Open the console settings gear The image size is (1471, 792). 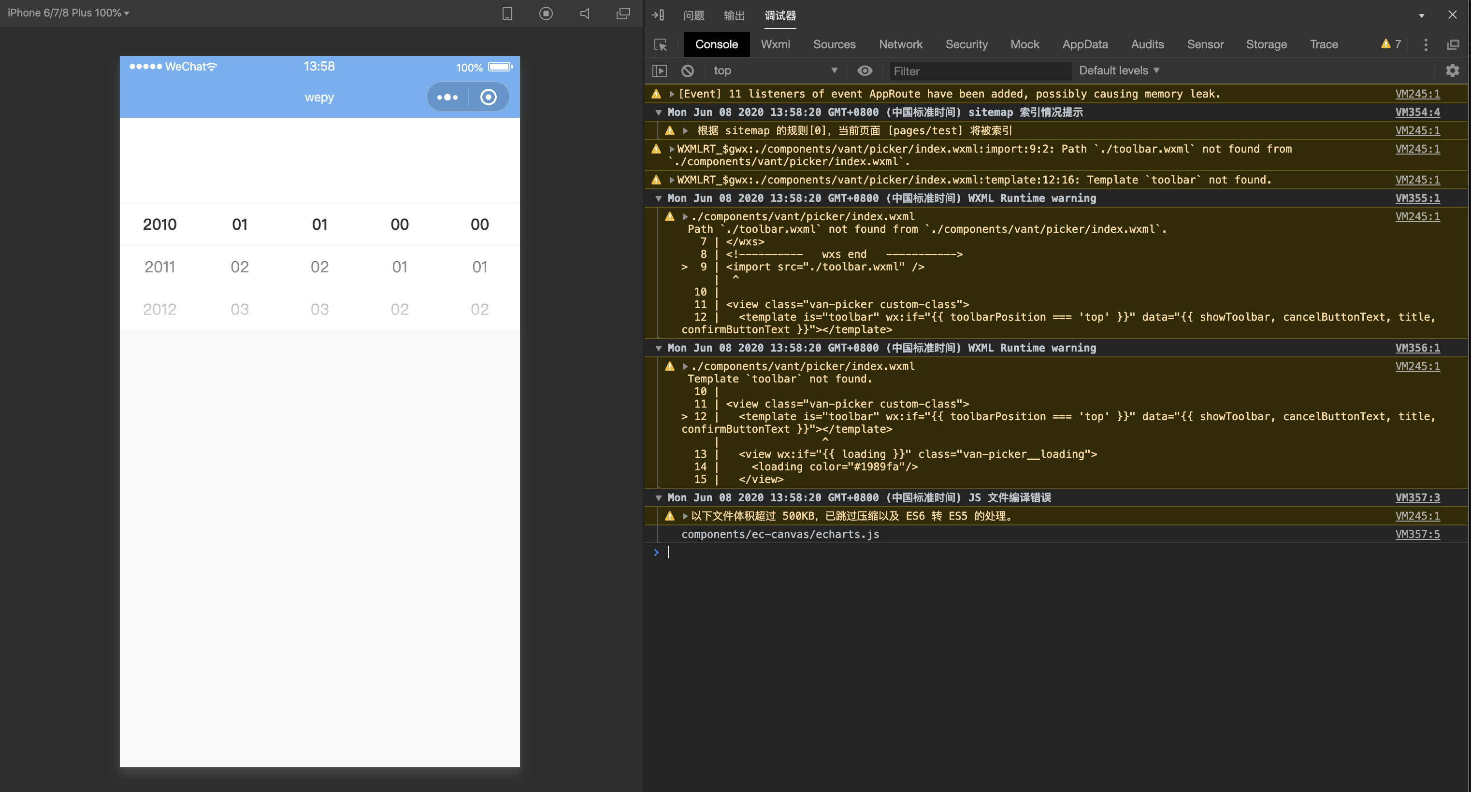[x=1453, y=70]
